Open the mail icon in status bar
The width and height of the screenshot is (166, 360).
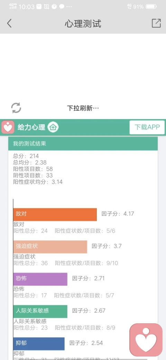coord(39,7)
